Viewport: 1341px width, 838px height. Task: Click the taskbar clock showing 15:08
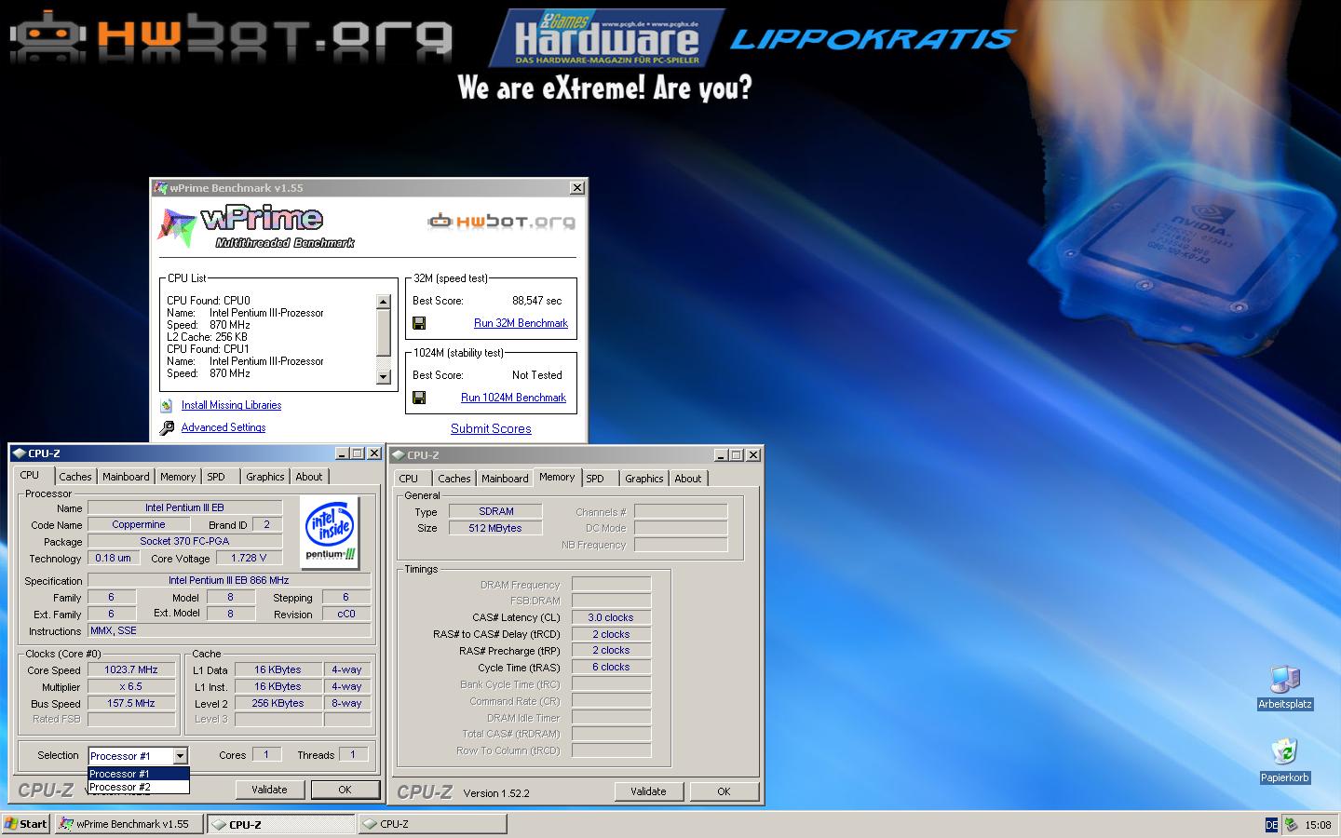(x=1318, y=824)
